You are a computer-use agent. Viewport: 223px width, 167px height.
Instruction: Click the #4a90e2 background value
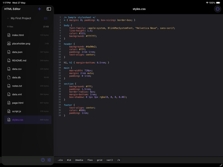tap(91, 47)
